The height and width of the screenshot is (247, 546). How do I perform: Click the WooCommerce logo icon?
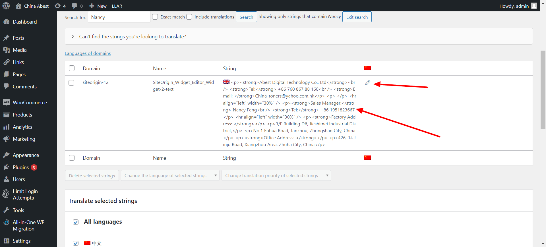(x=6, y=102)
